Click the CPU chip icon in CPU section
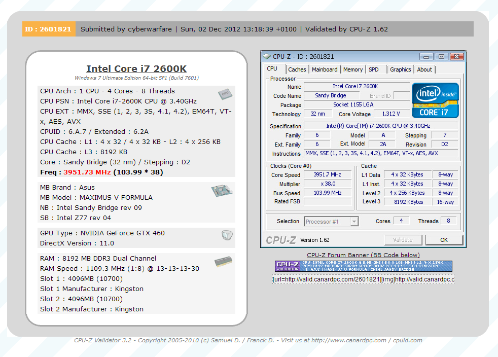 tap(225, 94)
